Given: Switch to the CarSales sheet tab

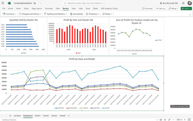Looking at the screenshot, I should tap(17, 116).
